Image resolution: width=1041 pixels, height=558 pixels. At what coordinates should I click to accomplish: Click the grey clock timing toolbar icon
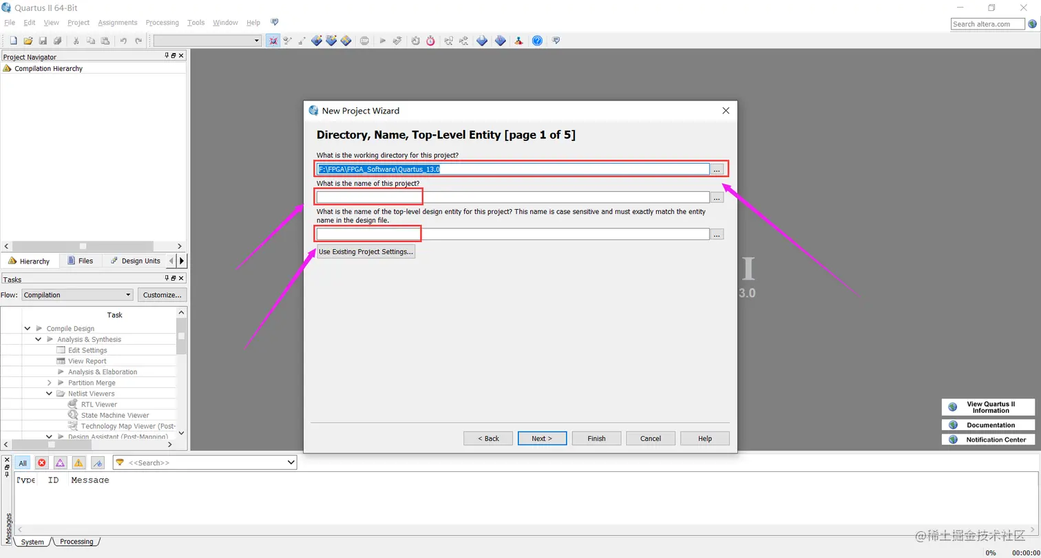(416, 41)
